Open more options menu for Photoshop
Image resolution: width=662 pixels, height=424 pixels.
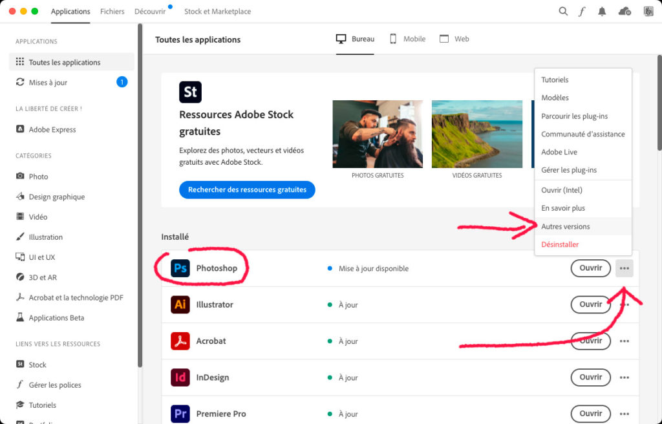pos(625,268)
